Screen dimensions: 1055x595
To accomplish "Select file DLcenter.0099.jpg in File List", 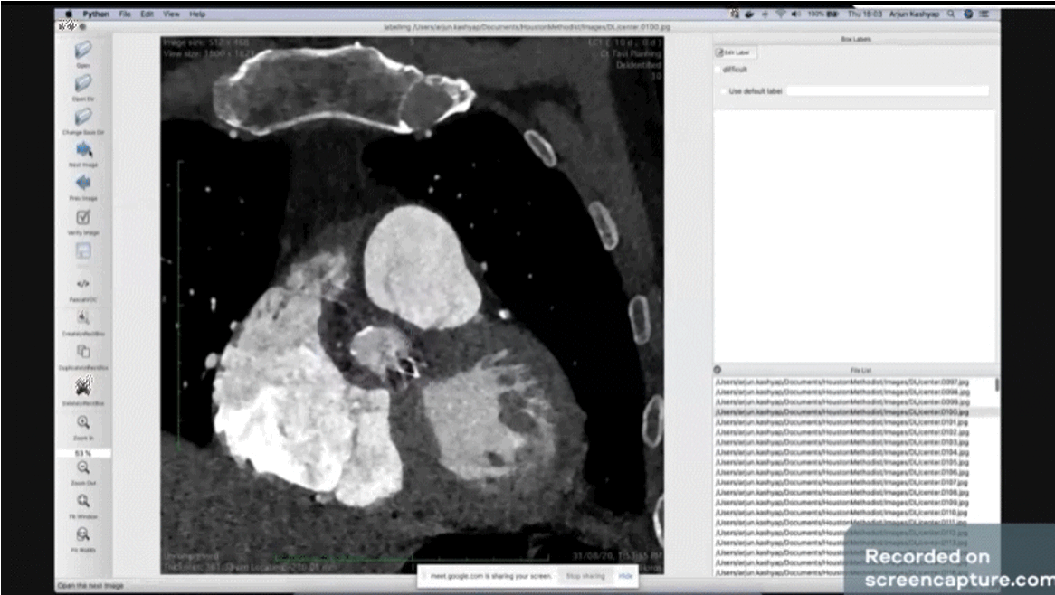I will click(841, 402).
